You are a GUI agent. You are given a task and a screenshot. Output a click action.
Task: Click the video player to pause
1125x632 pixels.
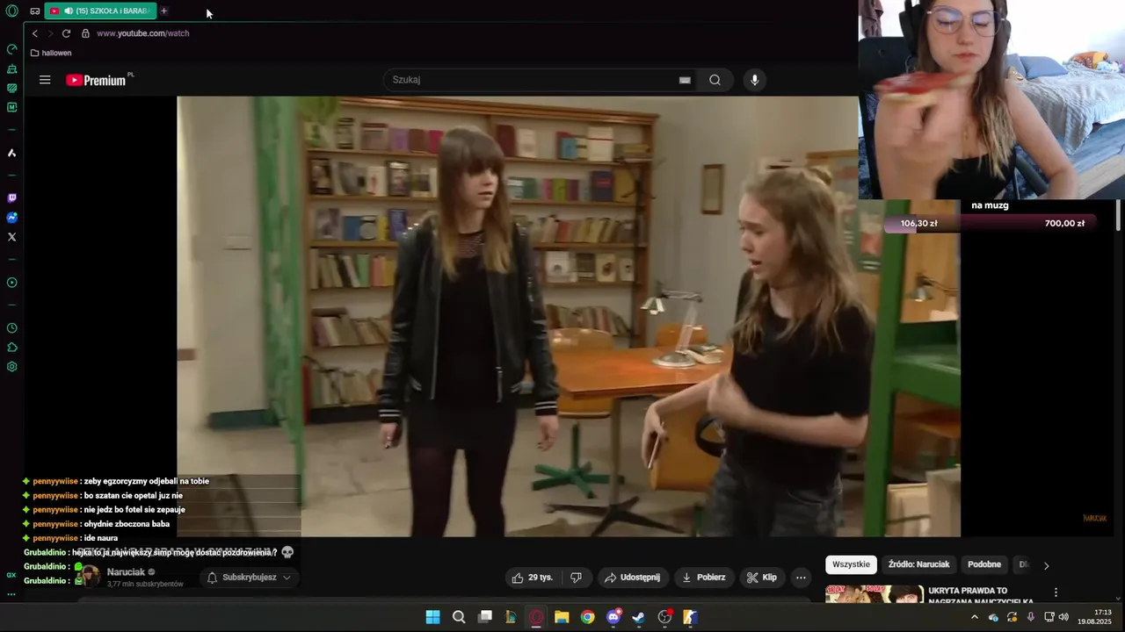569,317
